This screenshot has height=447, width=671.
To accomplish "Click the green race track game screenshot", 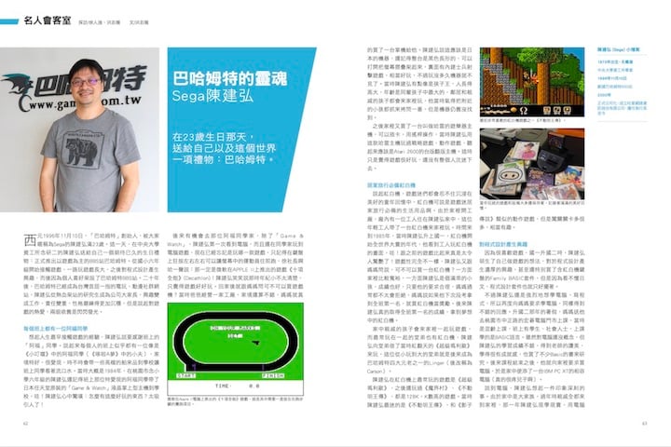I will click(x=236, y=348).
